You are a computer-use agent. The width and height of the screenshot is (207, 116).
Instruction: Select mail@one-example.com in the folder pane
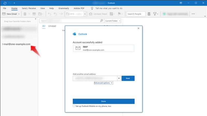coord(17,44)
